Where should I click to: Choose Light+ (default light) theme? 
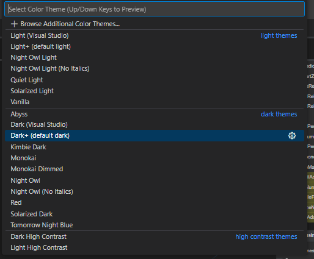pyautogui.click(x=155, y=46)
